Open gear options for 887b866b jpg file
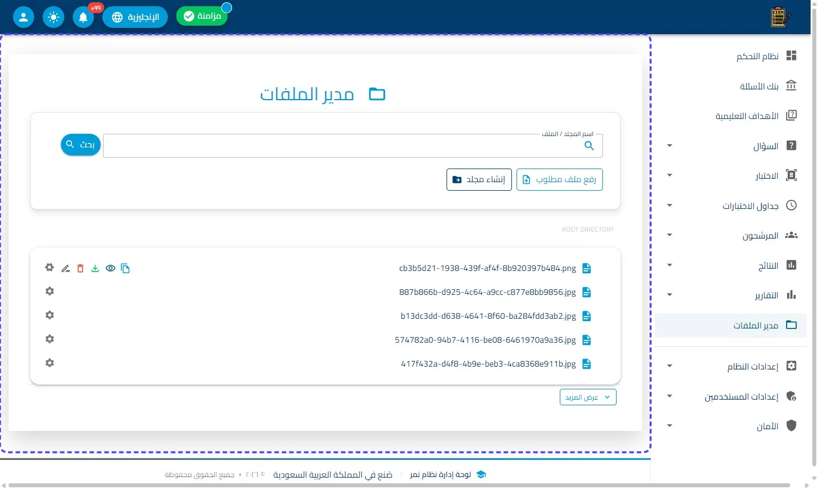This screenshot has height=489, width=818. [x=50, y=291]
